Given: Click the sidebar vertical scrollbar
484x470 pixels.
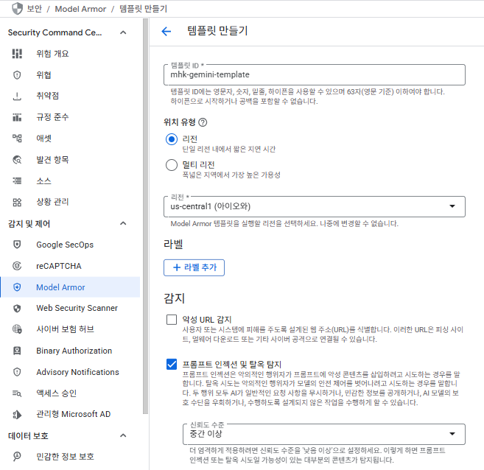Looking at the screenshot, I should pos(145,216).
